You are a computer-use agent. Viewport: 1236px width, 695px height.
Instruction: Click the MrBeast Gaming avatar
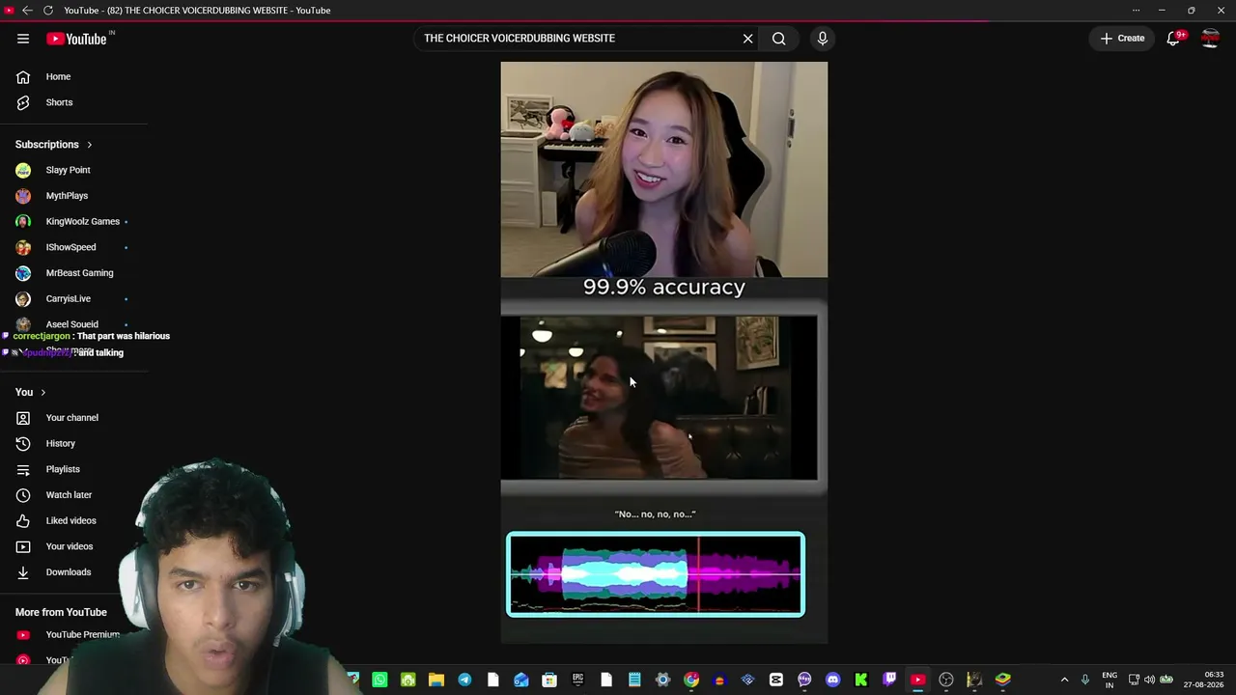23,273
